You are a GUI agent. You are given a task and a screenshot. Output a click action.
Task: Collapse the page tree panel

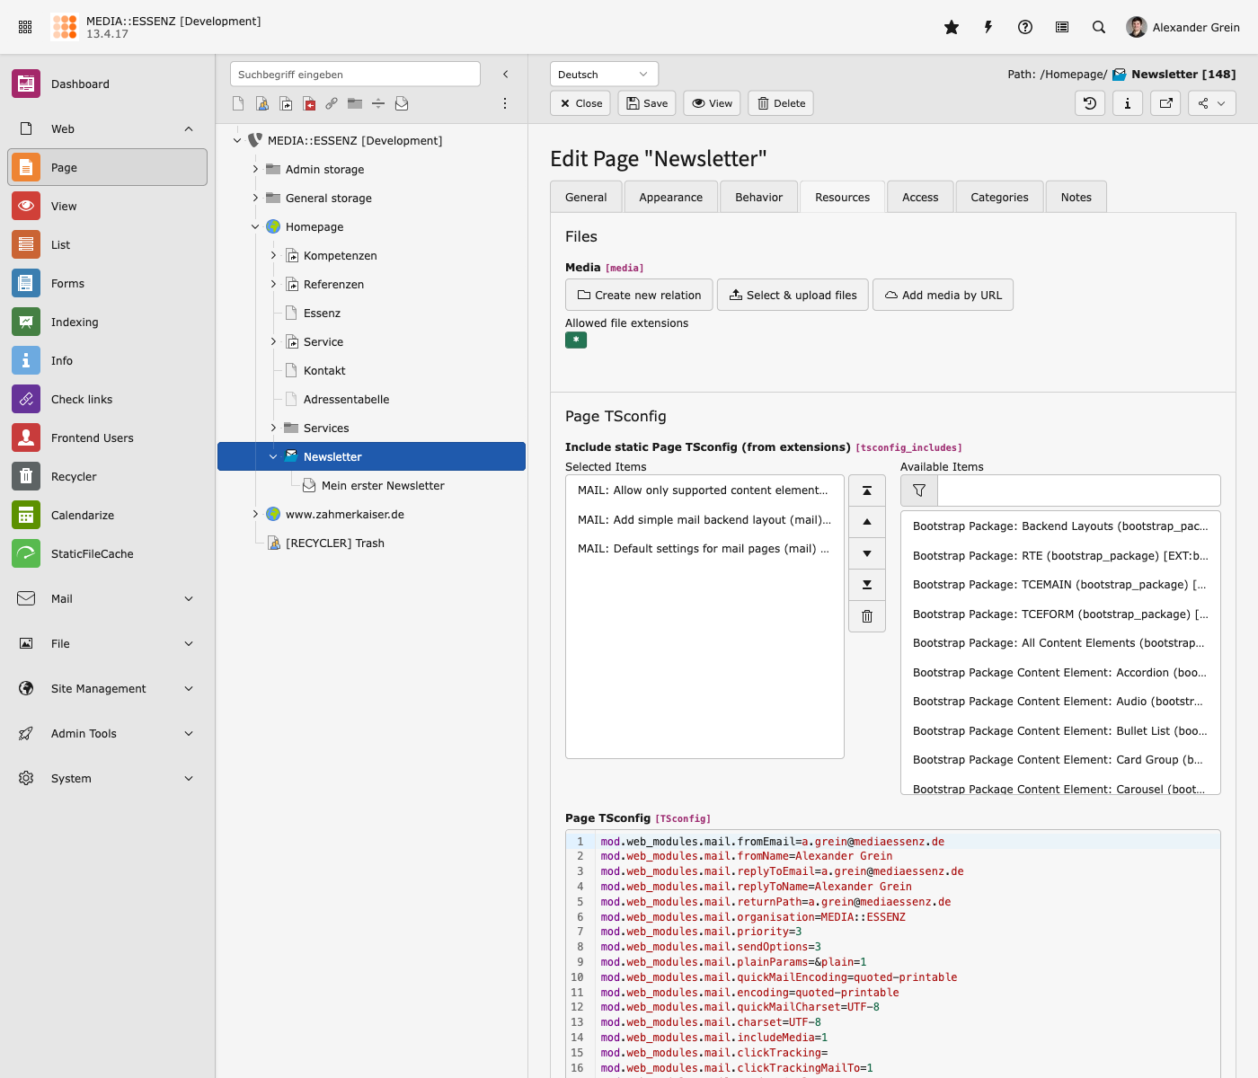coord(506,75)
